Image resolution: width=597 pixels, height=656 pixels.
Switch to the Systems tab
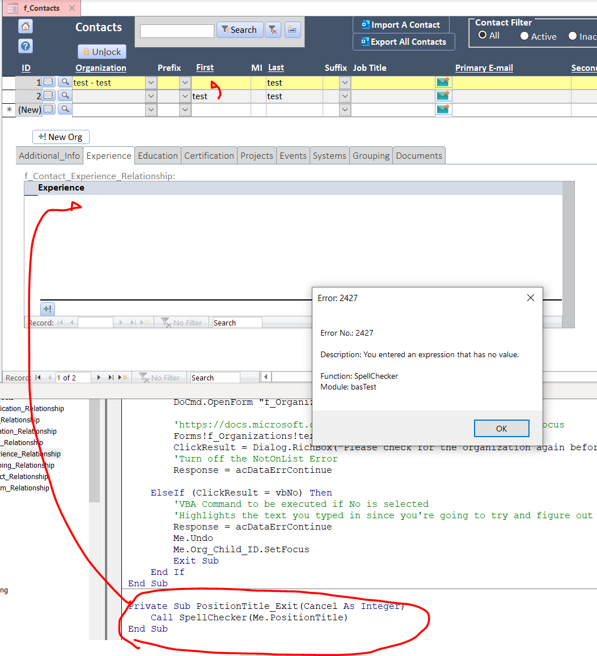pyautogui.click(x=329, y=155)
